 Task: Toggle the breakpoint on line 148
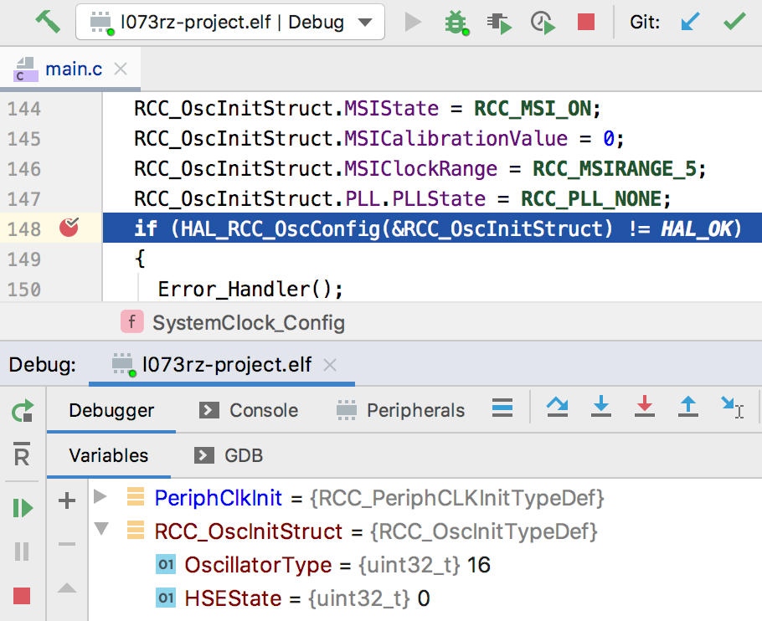pyautogui.click(x=69, y=228)
